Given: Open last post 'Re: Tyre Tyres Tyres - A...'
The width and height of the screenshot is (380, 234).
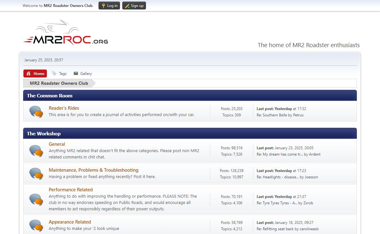Looking at the screenshot, I should [x=277, y=203].
